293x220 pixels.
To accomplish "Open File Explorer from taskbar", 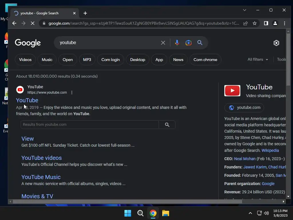I will point(166,213).
